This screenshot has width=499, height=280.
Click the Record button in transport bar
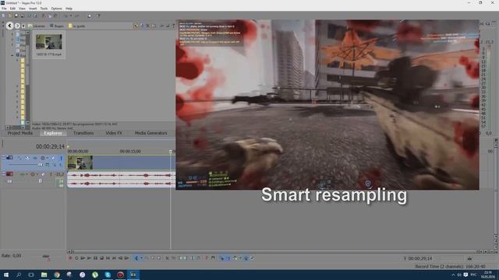click(x=70, y=258)
